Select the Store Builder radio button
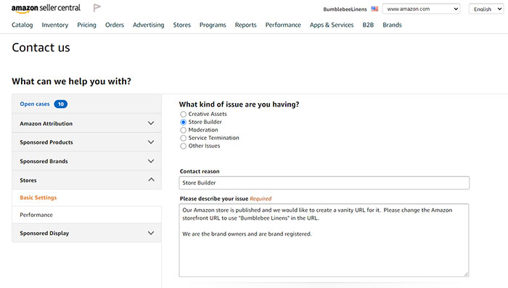 click(x=184, y=122)
